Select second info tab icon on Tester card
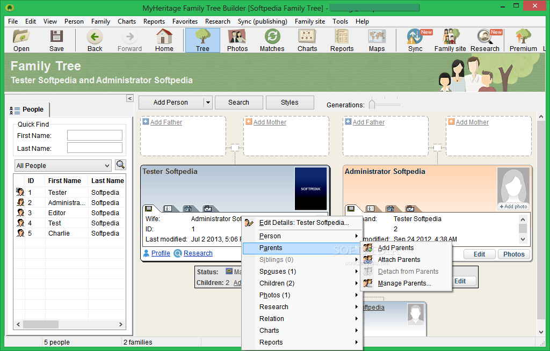550x351 pixels. click(168, 209)
